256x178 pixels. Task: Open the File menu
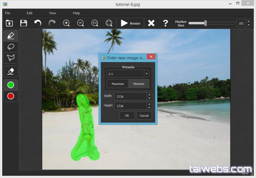pos(8,13)
